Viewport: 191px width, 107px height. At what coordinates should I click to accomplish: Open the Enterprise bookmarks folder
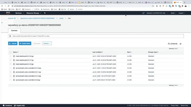[x=27, y=9]
